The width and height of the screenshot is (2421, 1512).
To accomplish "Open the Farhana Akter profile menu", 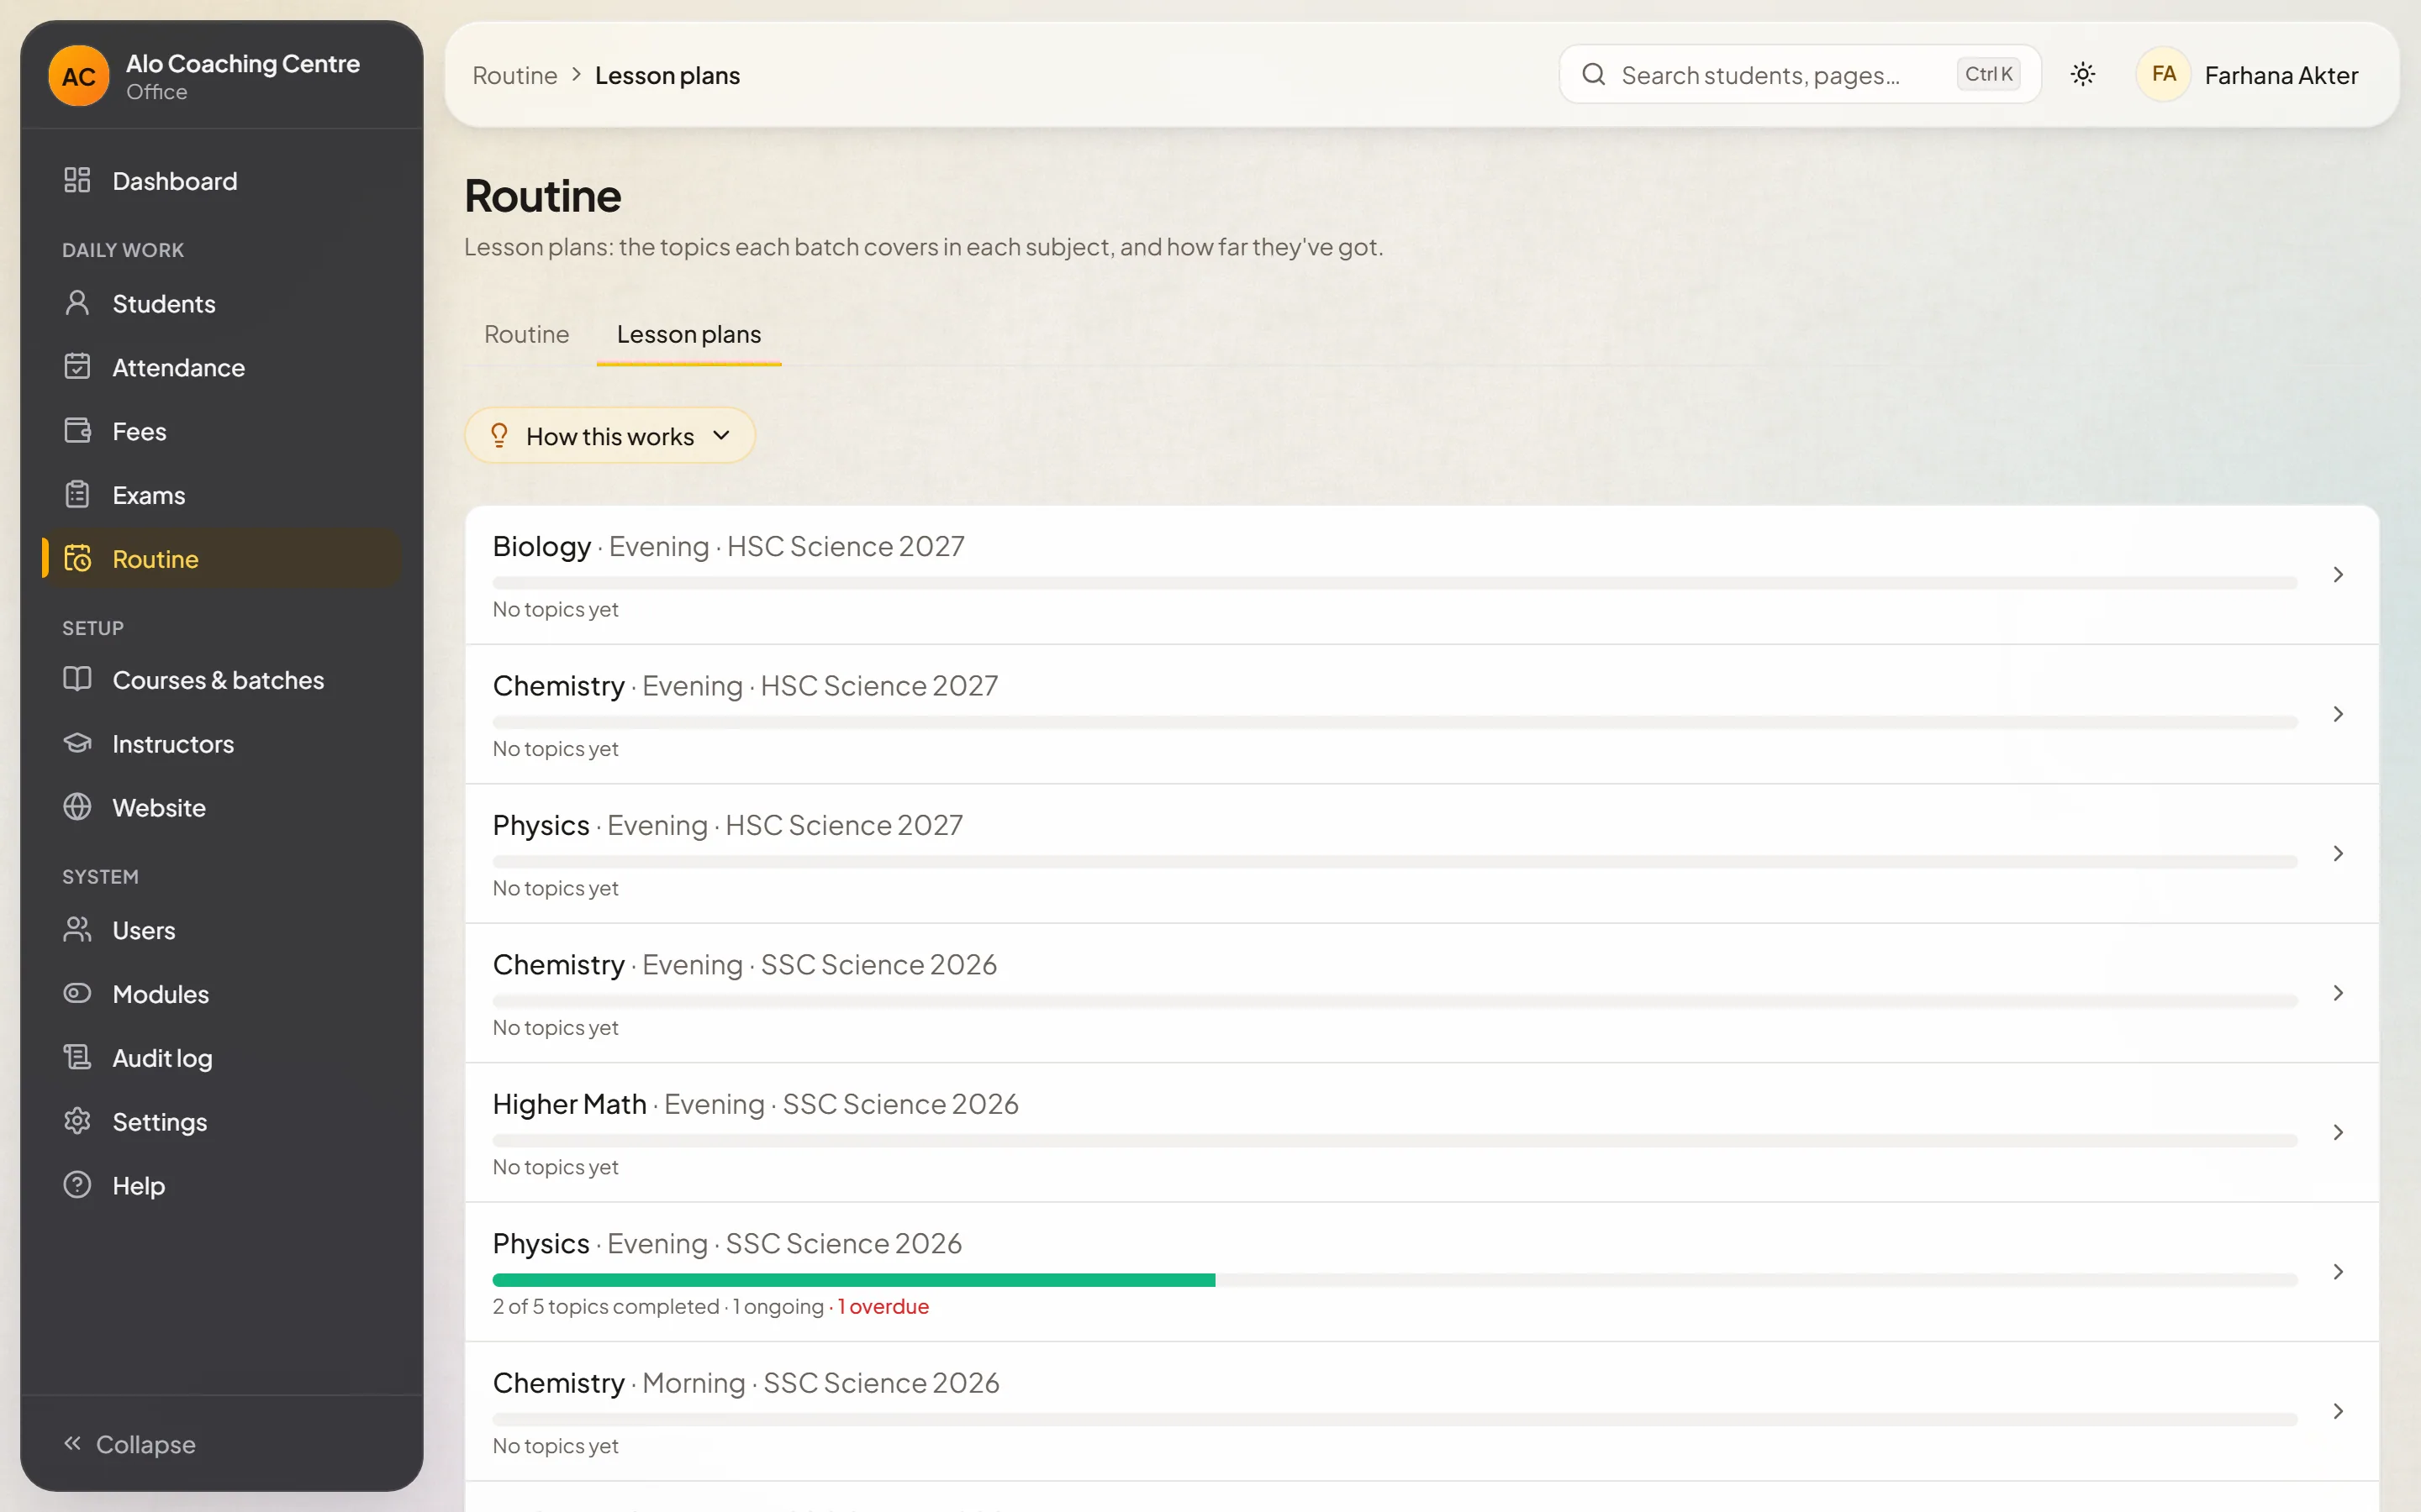I will 2246,75.
